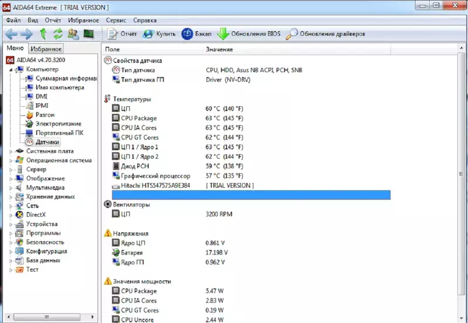Click the Программы tree icon
The width and height of the screenshot is (468, 323).
pyautogui.click(x=19, y=233)
